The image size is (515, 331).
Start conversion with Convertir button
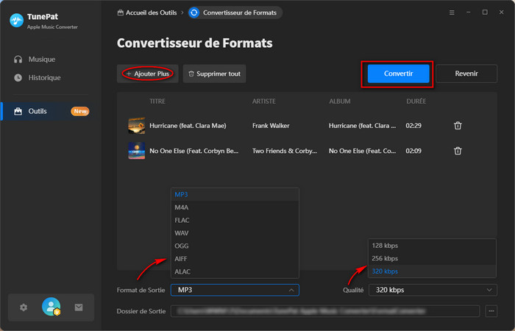click(399, 74)
